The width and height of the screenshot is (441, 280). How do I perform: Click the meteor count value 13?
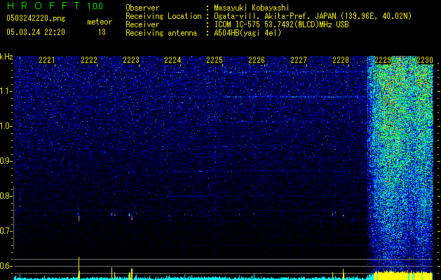[x=102, y=32]
